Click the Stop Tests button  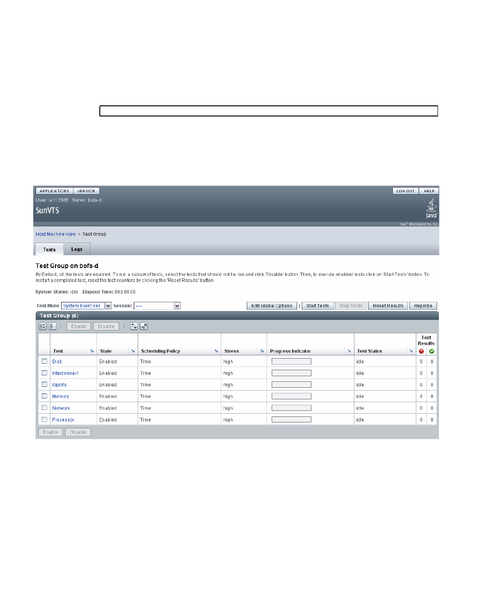click(x=351, y=306)
